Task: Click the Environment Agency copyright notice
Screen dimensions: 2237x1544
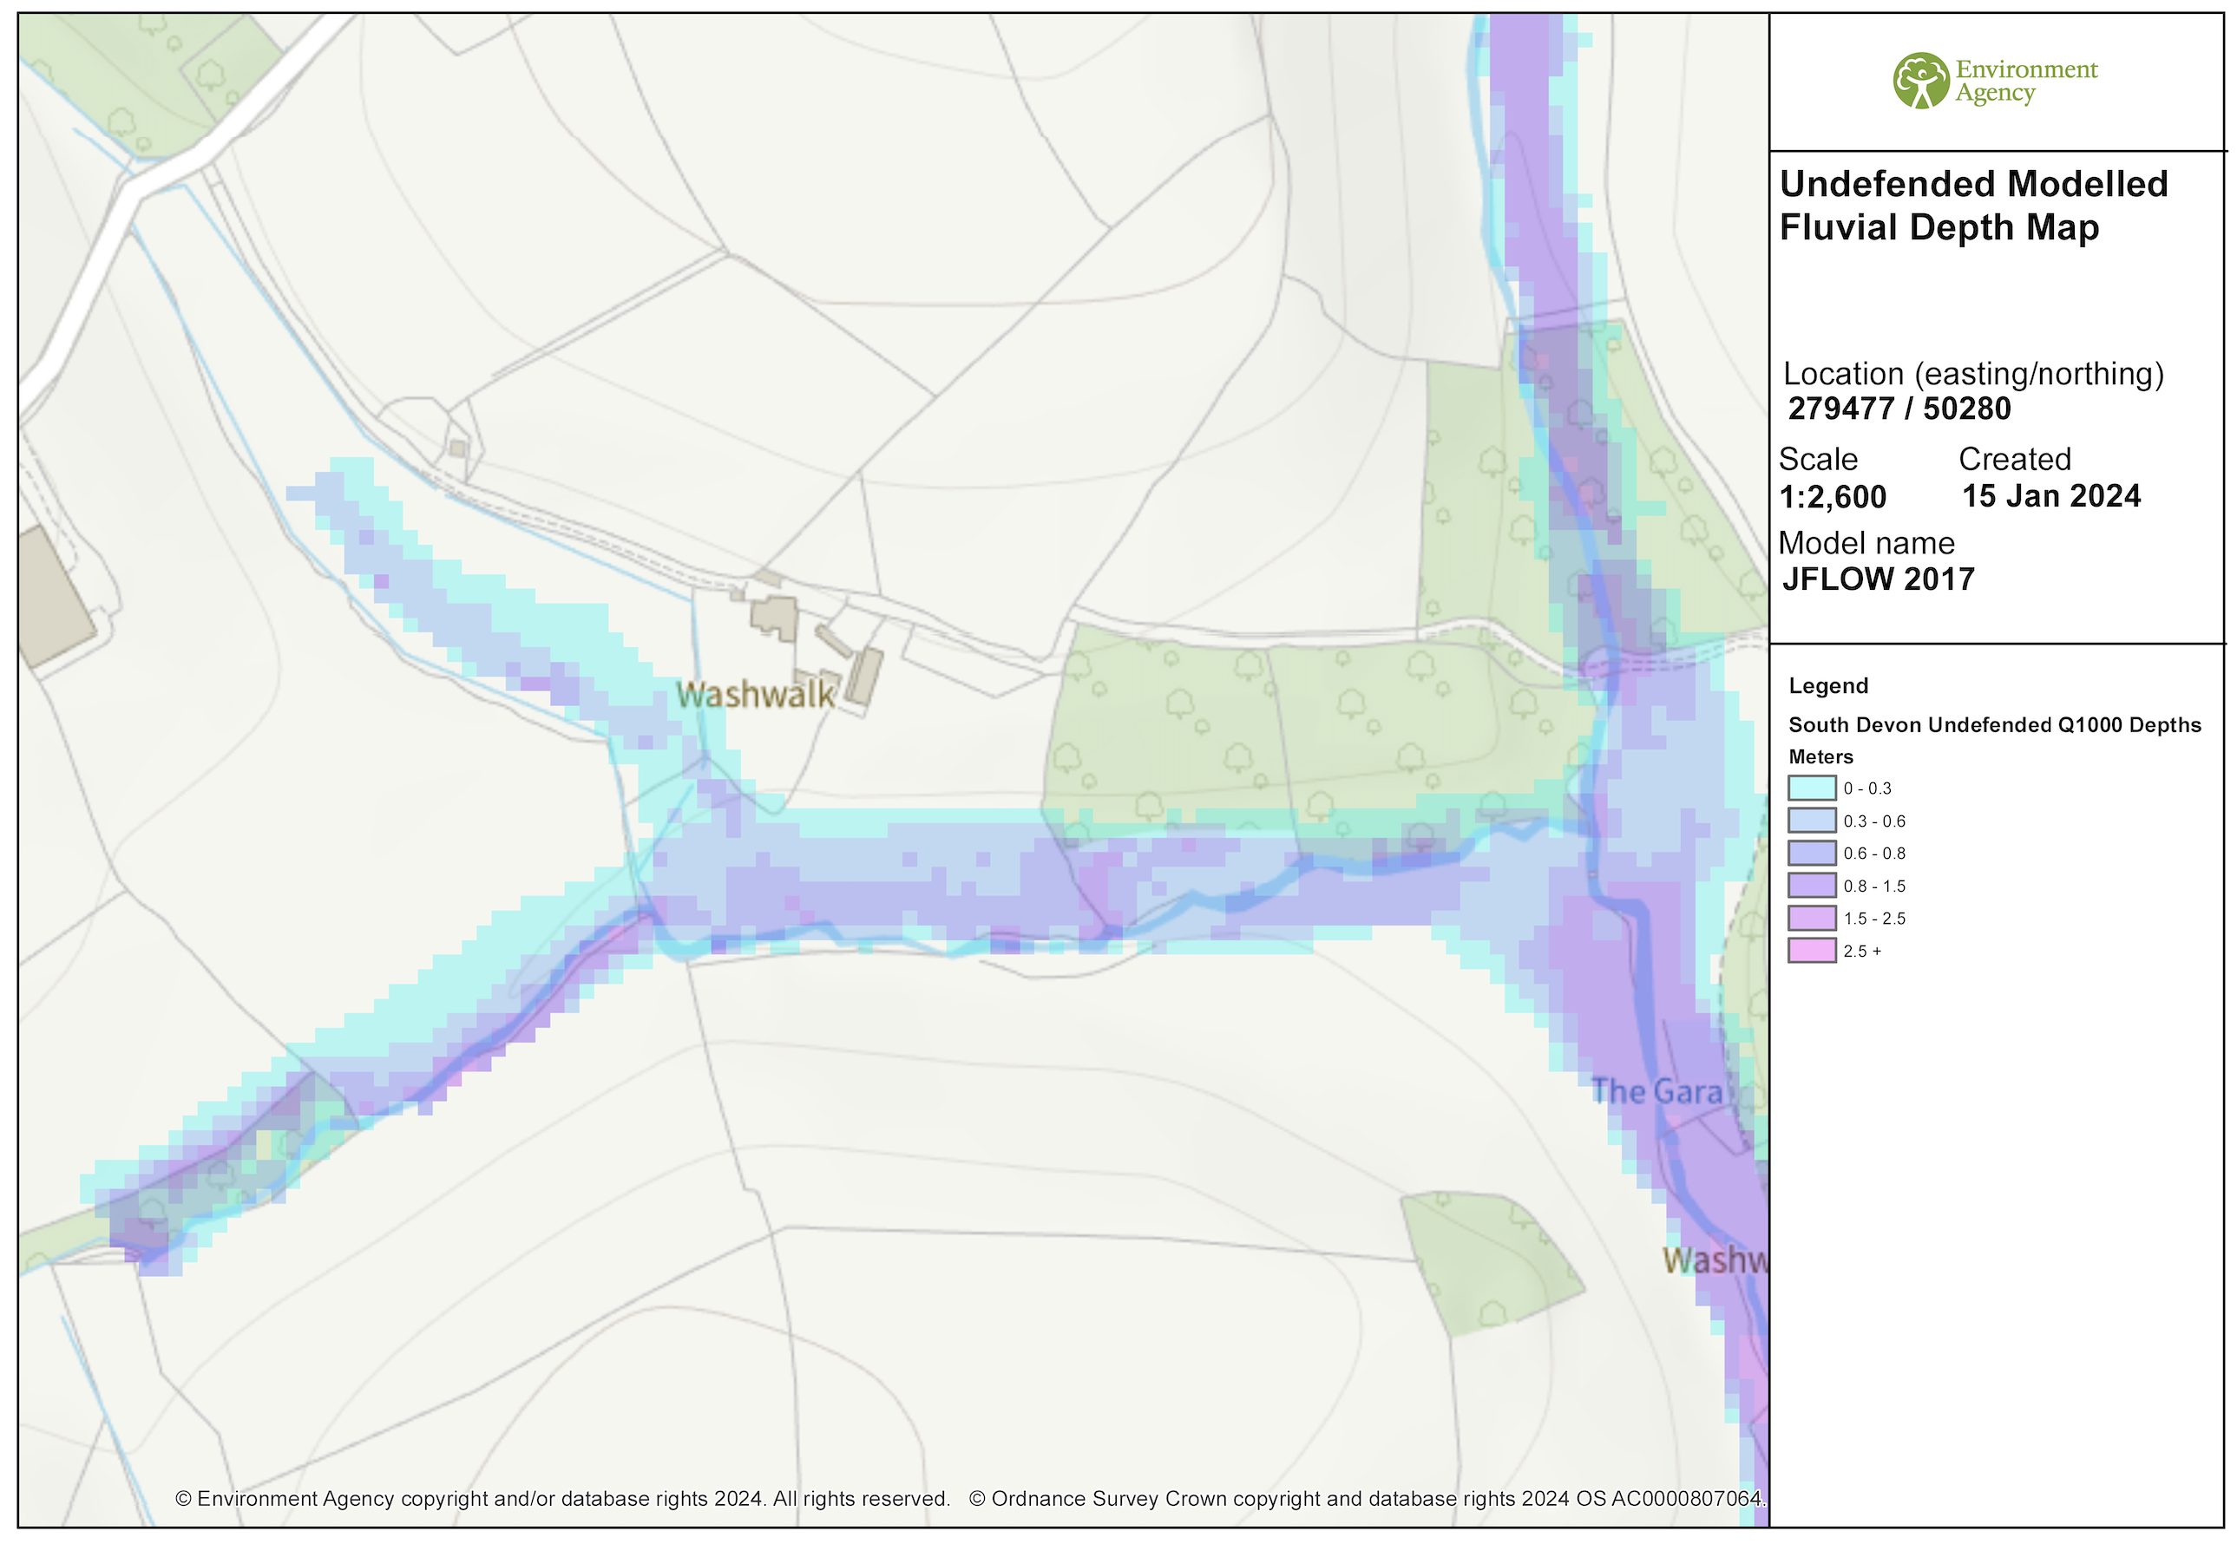Action: click(x=561, y=1499)
